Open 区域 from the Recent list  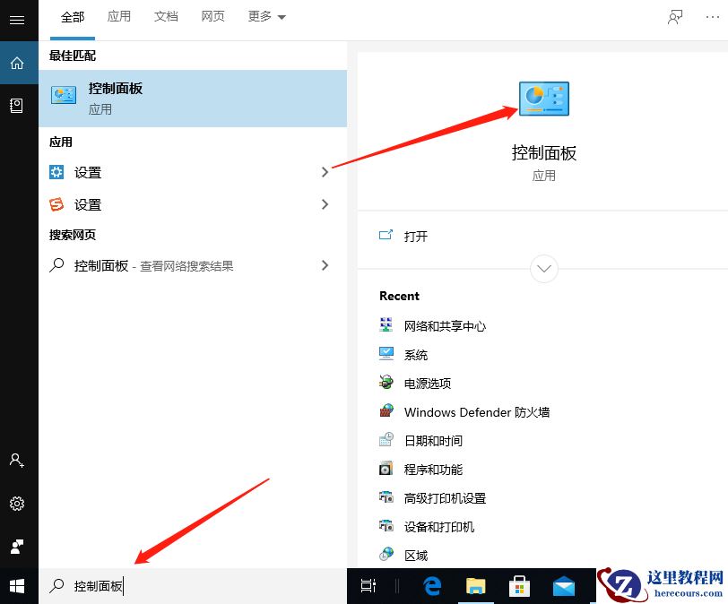click(x=415, y=555)
